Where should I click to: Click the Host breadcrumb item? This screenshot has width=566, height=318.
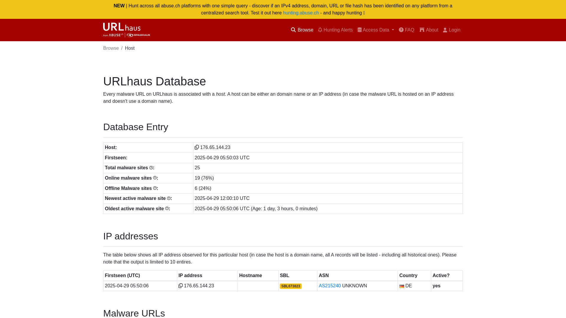click(x=130, y=48)
